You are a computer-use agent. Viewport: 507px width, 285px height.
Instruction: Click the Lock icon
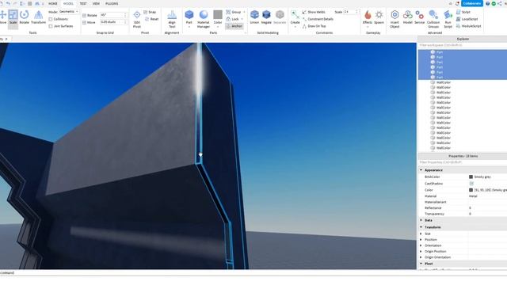coord(228,19)
